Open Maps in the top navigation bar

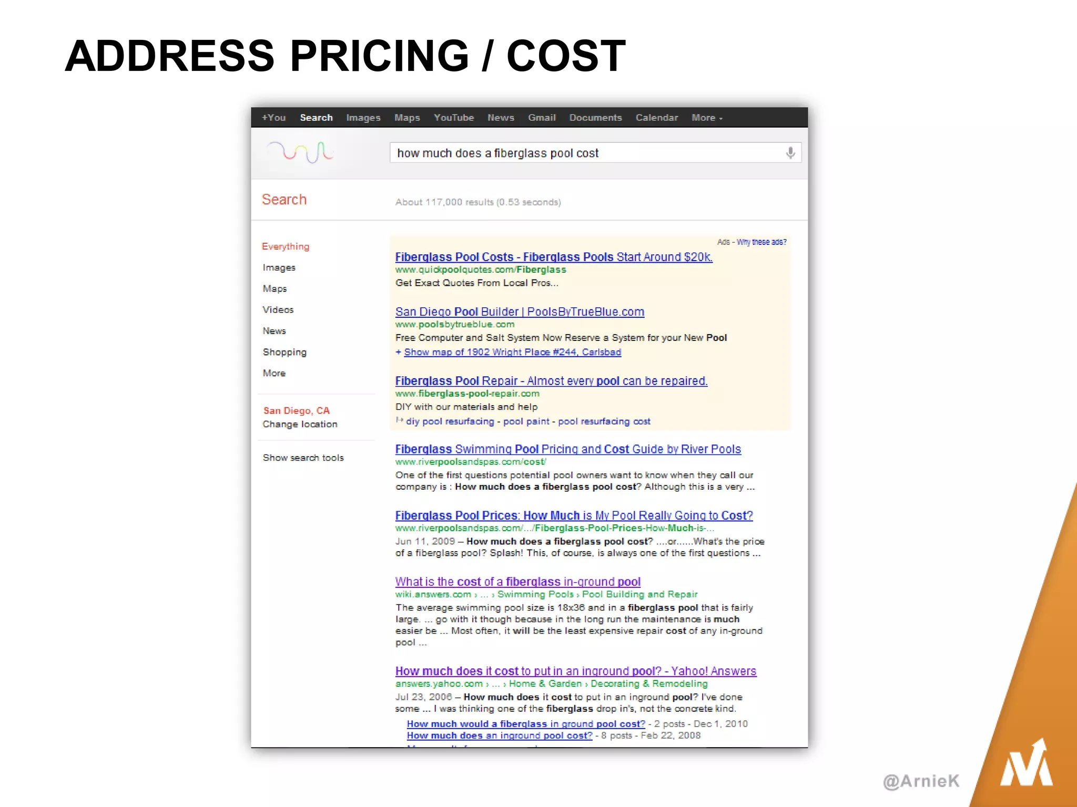pyautogui.click(x=407, y=118)
